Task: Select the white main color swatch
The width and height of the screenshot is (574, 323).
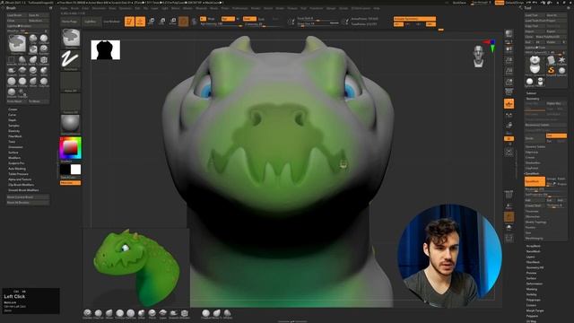Action: tap(75, 170)
